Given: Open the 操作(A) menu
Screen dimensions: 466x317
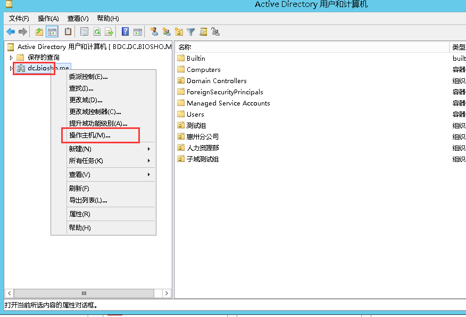Looking at the screenshot, I should pos(48,19).
